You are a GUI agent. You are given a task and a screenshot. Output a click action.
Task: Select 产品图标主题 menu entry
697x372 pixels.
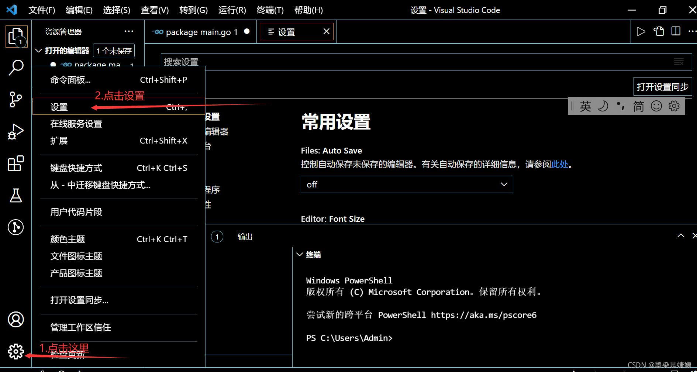(x=119, y=273)
